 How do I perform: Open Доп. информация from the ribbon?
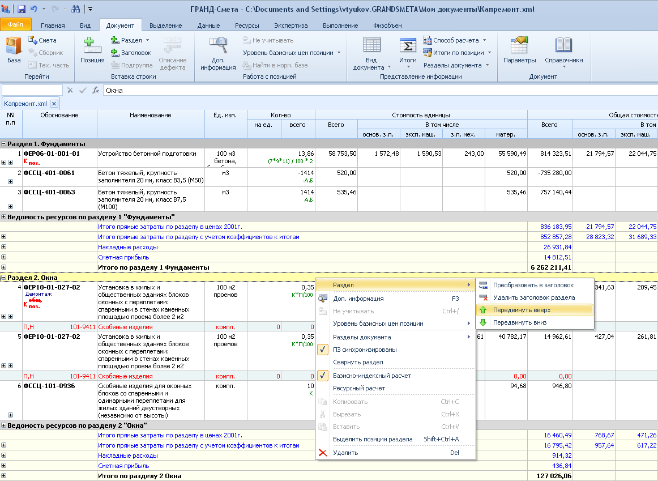[x=218, y=53]
